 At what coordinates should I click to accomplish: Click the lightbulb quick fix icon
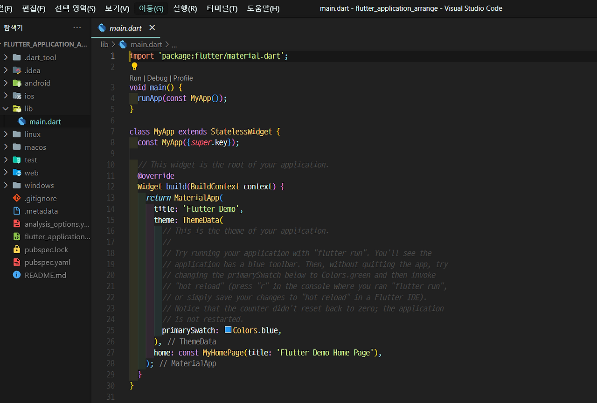[134, 67]
